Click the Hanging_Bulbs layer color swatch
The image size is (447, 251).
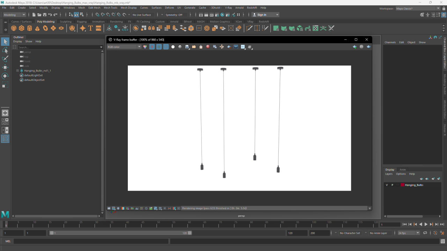coord(402,185)
